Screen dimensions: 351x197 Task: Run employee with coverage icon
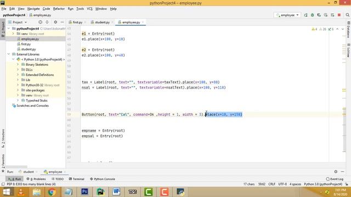click(x=319, y=15)
